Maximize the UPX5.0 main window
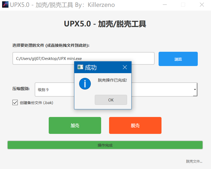The image size is (211, 169). pos(183,5)
